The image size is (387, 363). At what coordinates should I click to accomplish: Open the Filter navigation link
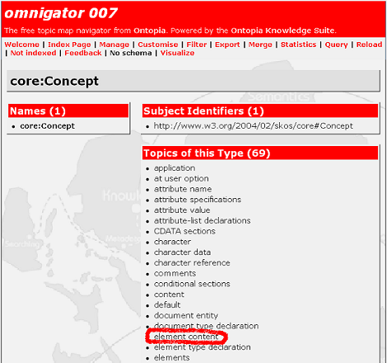click(x=197, y=45)
